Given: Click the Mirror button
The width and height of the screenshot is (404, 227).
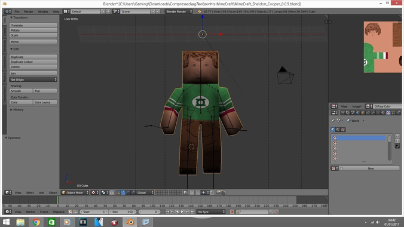Looking at the screenshot, I should click(33, 42).
